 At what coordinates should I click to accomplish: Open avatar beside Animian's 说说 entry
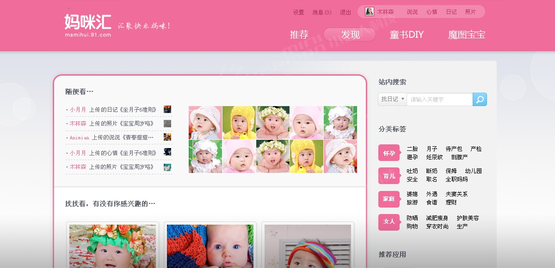point(167,137)
